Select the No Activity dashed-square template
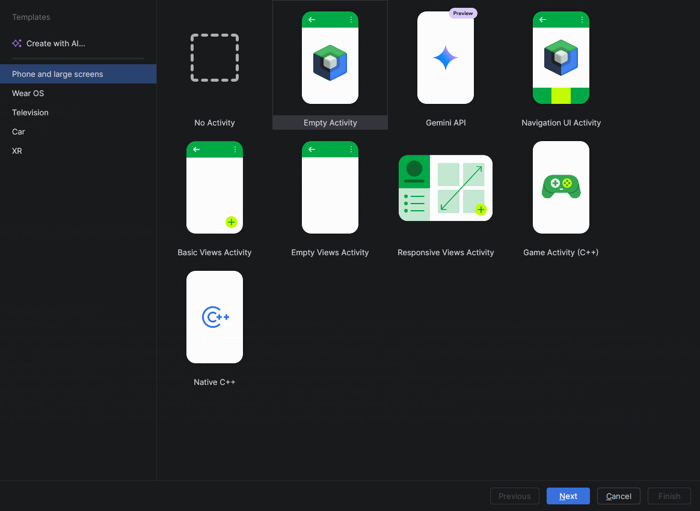Screen dimensions: 700x511 [215, 58]
